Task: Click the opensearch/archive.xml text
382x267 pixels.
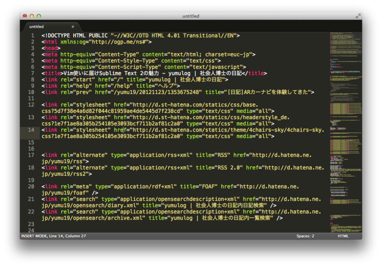Action: click(x=109, y=218)
